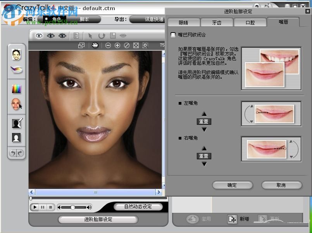Click the 确定 confirm button
Viewport: 312px width, 233px height.
232,185
